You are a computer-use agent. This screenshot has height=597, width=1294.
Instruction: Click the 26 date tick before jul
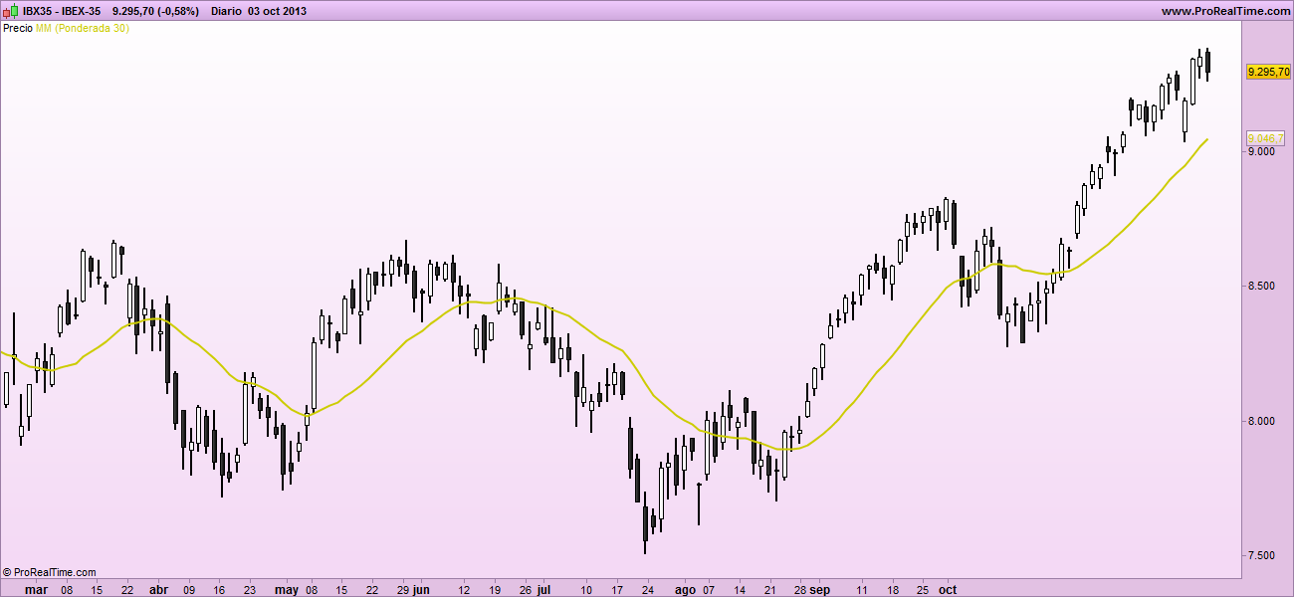[x=526, y=589]
